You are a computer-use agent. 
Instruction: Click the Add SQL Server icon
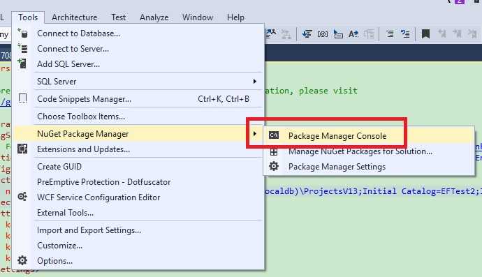tap(22, 63)
